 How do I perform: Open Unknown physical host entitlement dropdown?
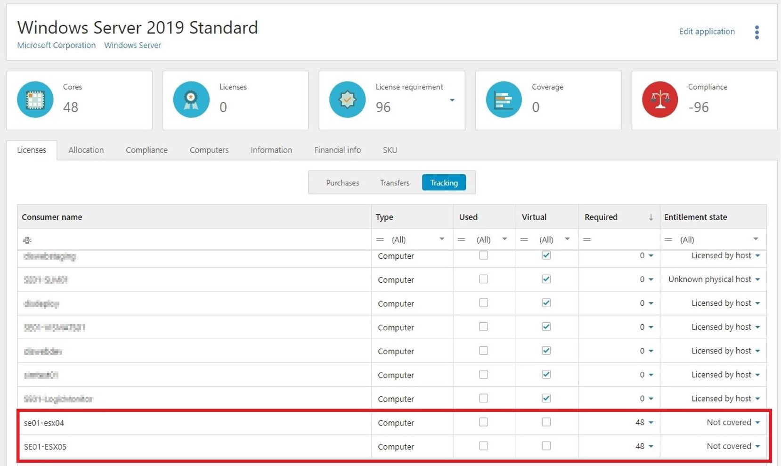click(x=757, y=279)
